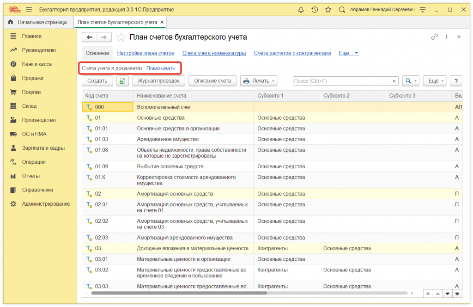Open the main menu hamburger icon top-left

[x=28, y=9]
